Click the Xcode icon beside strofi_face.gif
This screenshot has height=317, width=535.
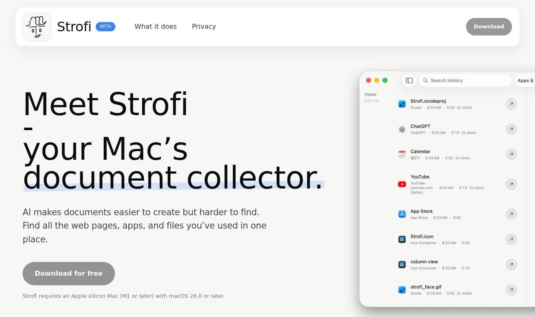click(402, 289)
